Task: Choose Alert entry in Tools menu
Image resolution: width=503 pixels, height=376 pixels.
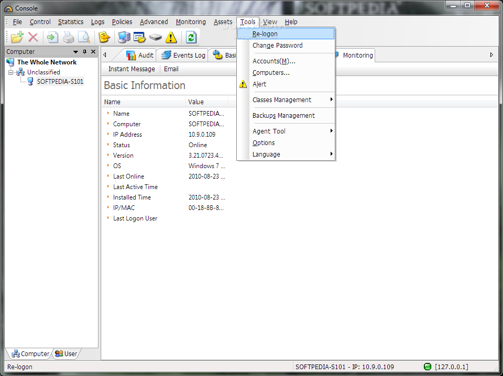Action: [286, 84]
